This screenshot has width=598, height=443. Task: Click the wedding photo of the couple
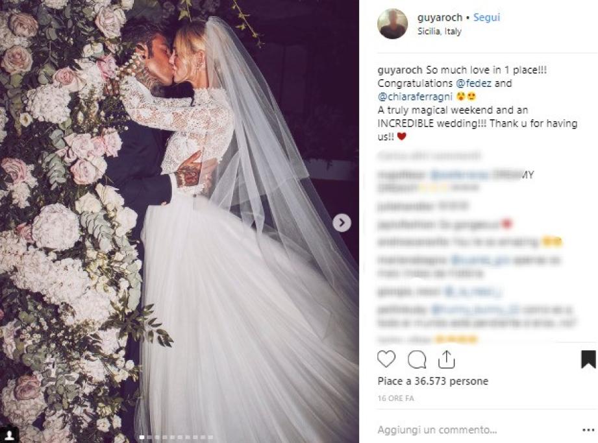coord(179,221)
